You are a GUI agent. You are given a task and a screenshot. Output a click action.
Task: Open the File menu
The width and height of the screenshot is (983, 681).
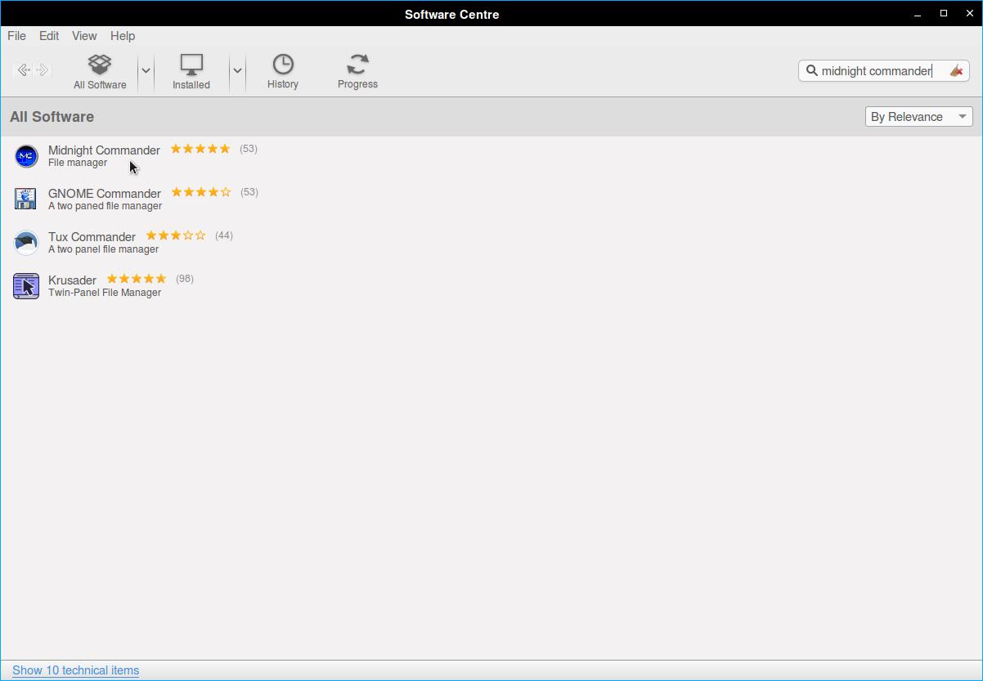pos(16,36)
